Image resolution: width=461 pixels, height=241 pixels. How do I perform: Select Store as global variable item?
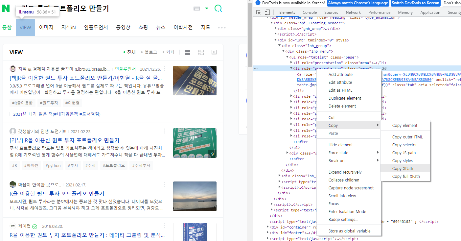pyautogui.click(x=349, y=231)
